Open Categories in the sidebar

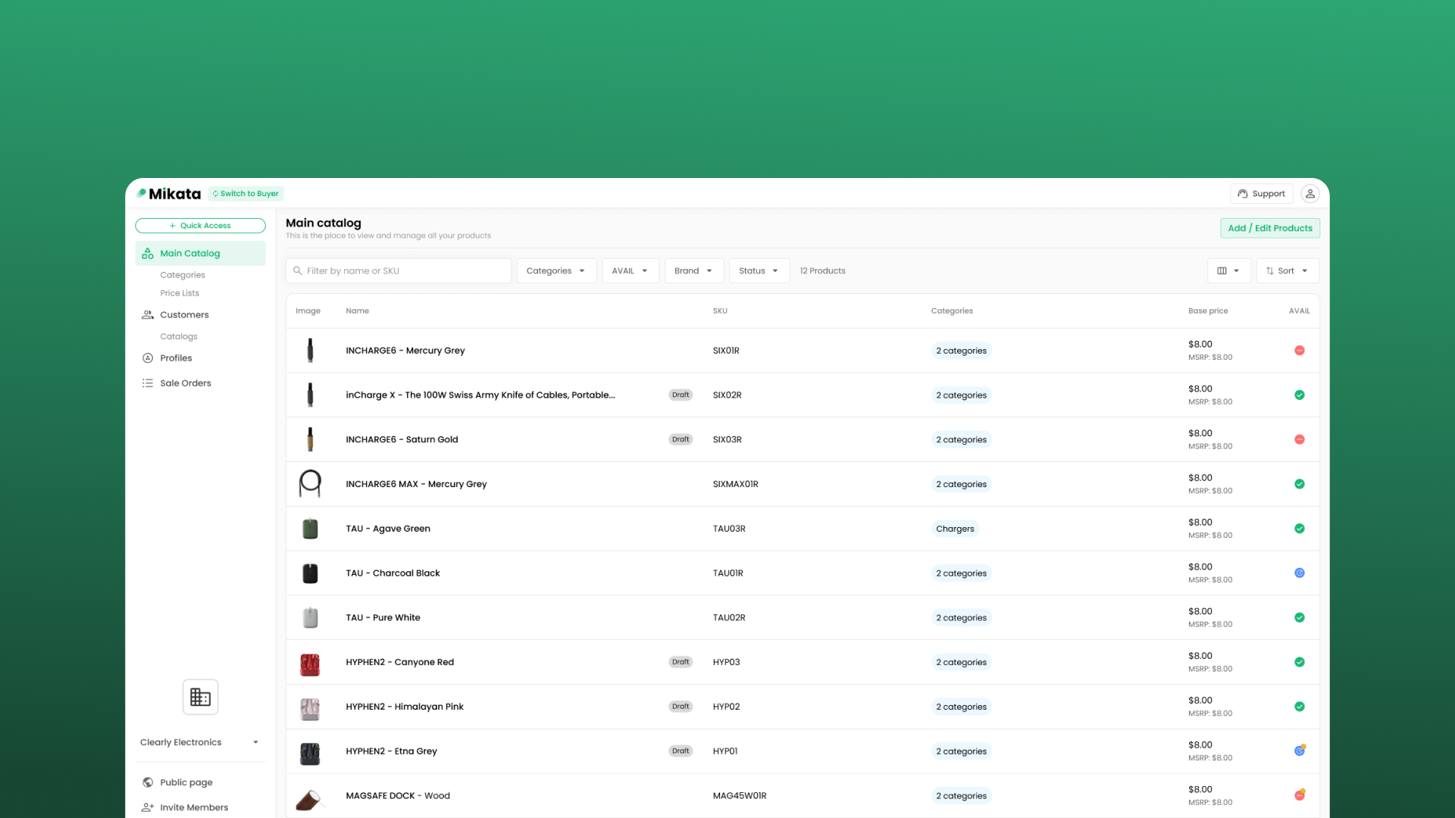click(x=183, y=276)
